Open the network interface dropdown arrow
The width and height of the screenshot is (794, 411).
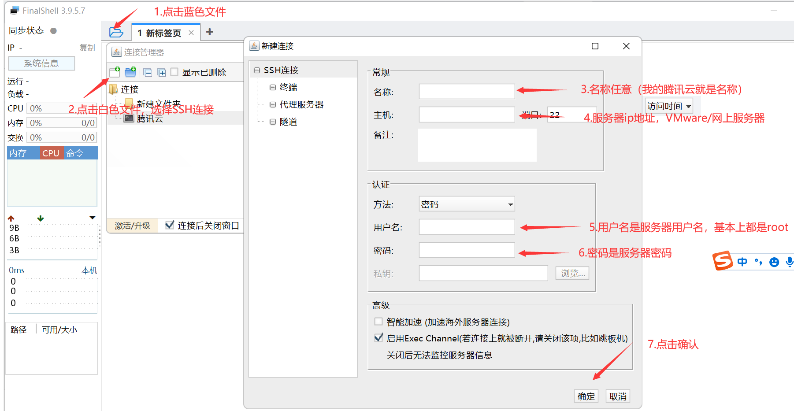[92, 218]
